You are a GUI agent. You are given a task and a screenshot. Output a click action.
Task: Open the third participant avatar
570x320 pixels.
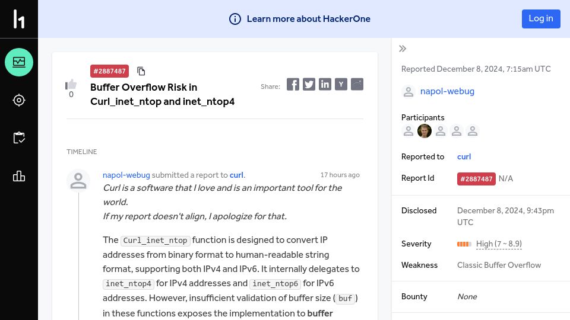pyautogui.click(x=441, y=131)
